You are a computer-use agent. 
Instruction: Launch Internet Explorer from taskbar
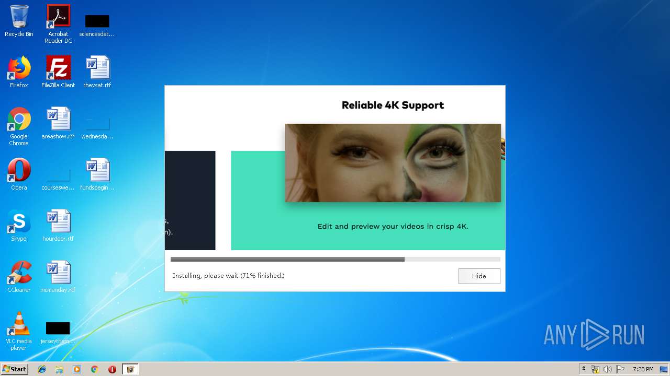(42, 369)
